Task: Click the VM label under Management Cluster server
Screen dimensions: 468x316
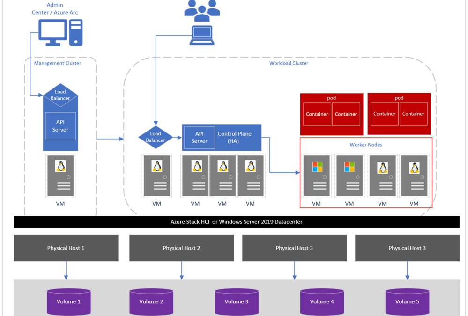Action: (60, 204)
